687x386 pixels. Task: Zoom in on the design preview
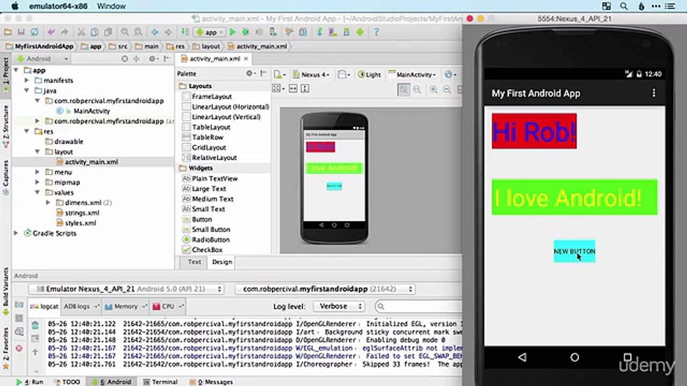click(433, 90)
